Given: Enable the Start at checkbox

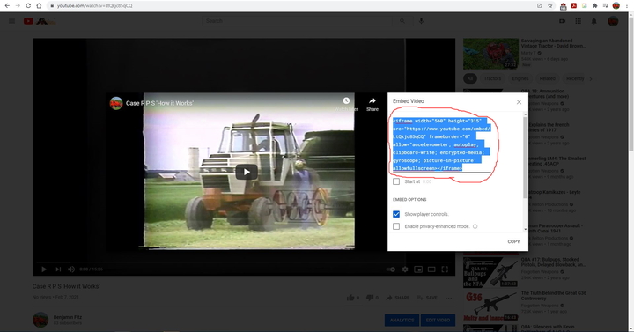Looking at the screenshot, I should [x=396, y=181].
